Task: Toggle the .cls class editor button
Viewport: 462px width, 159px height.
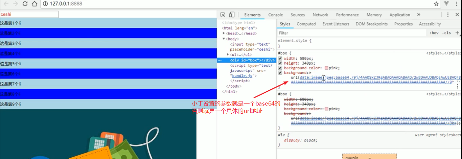Action: [446, 33]
